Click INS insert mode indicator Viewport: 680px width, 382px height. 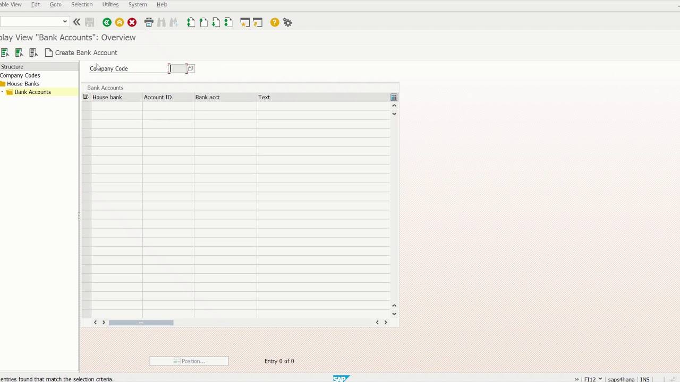pyautogui.click(x=645, y=379)
